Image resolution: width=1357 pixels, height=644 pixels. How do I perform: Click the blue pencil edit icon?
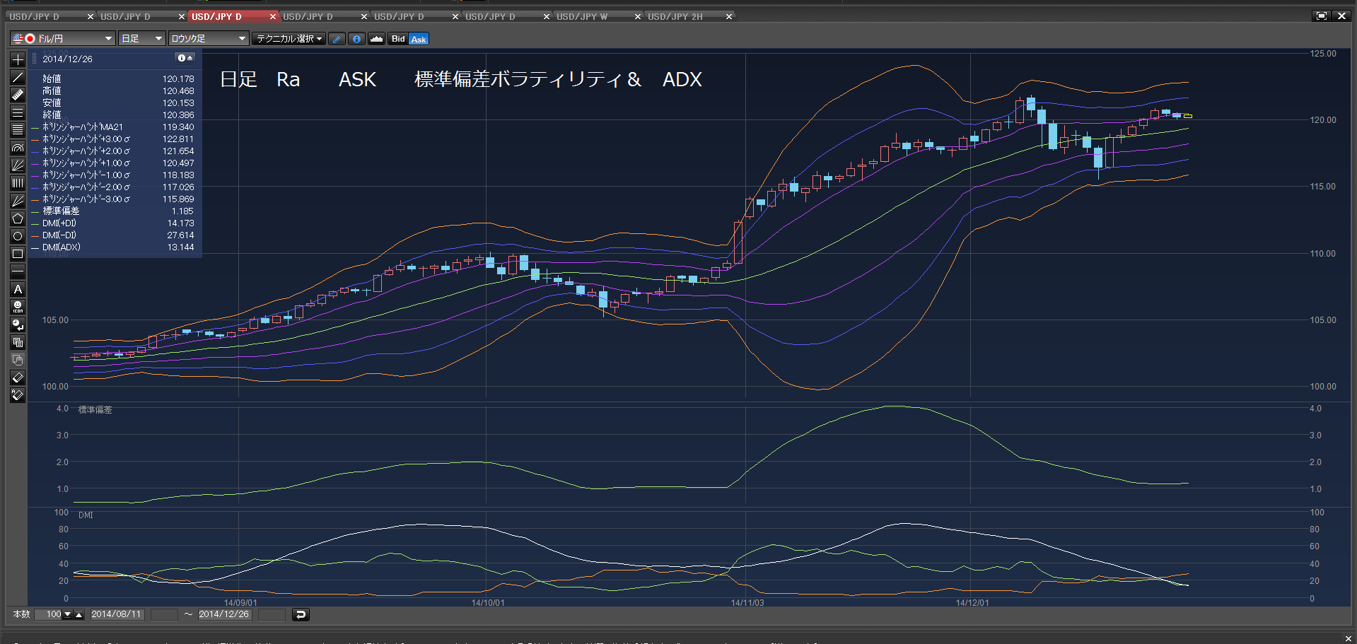click(x=337, y=39)
